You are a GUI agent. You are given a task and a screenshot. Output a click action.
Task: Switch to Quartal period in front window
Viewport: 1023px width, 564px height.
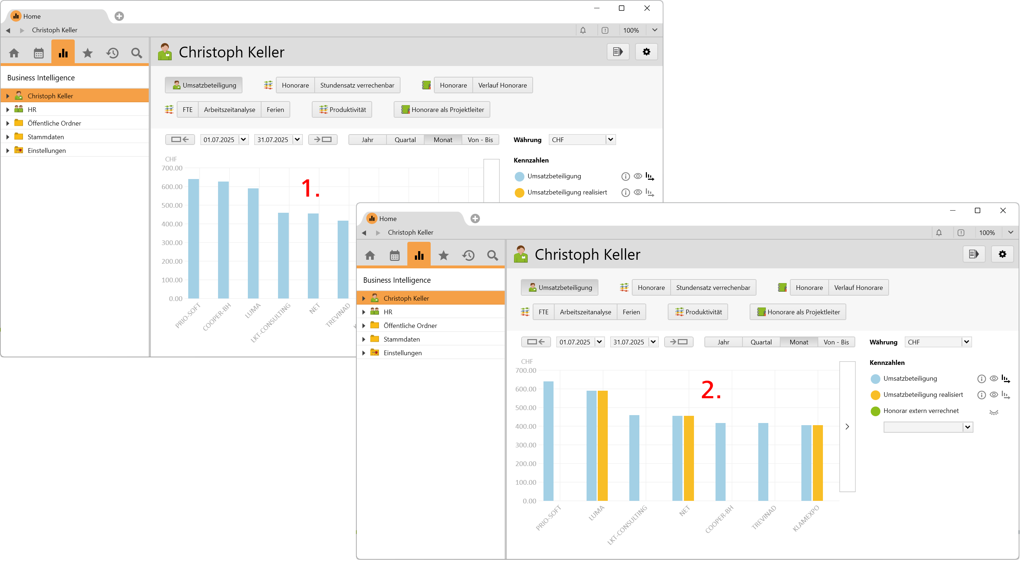point(760,342)
